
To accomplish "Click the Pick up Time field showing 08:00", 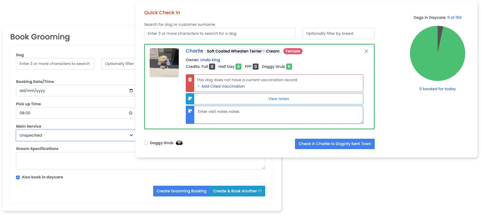I will pos(76,113).
